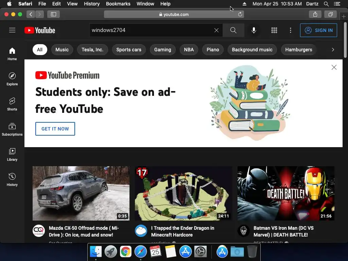This screenshot has width=348, height=261.
Task: Open the three-dot settings menu
Action: 291,30
